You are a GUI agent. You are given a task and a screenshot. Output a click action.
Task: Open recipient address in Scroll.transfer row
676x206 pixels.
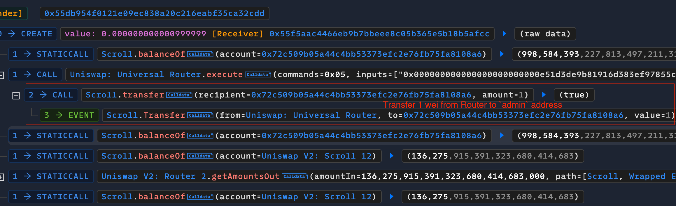point(361,95)
